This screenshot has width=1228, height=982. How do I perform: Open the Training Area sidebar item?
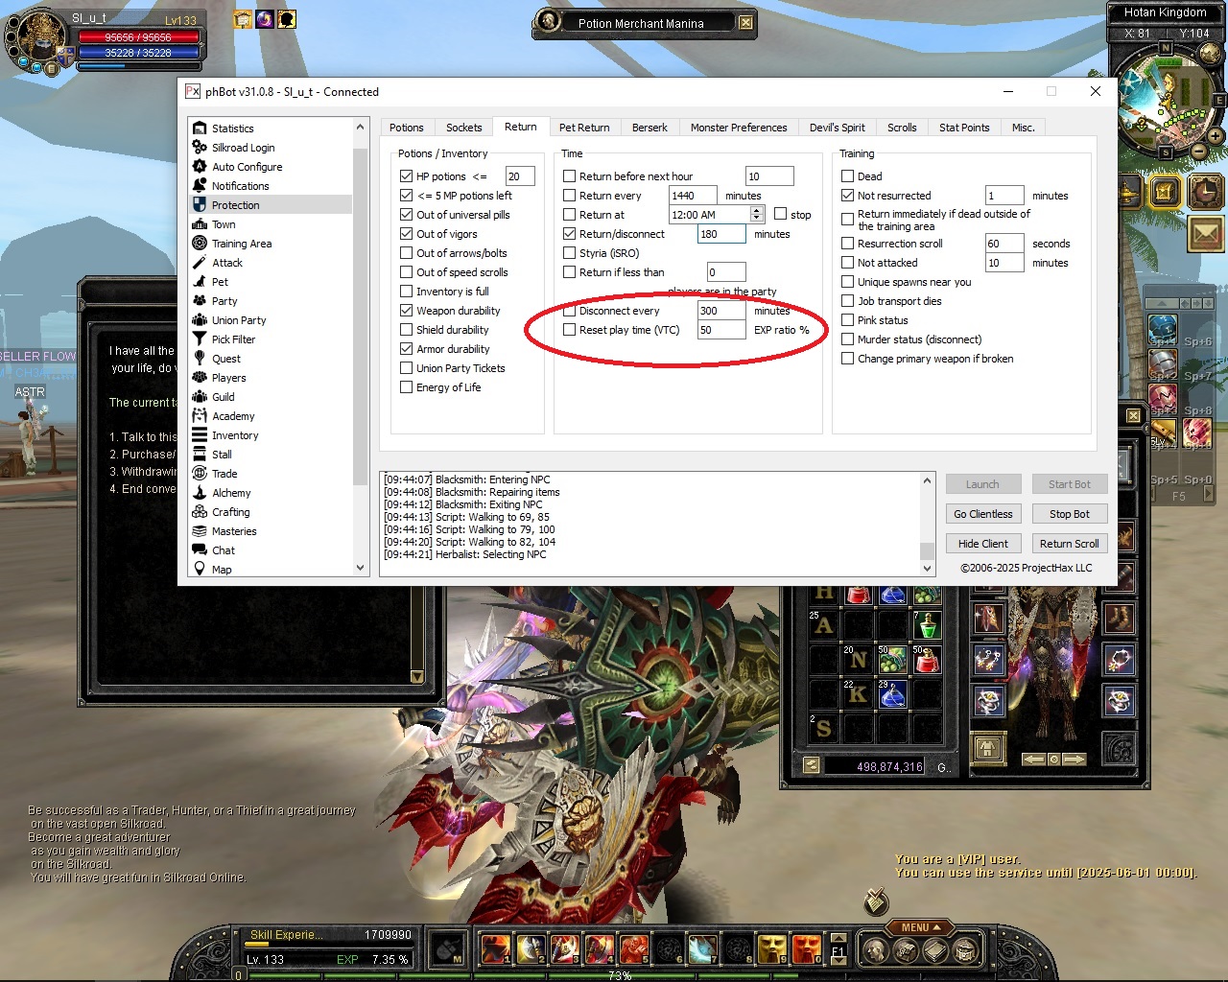(241, 244)
